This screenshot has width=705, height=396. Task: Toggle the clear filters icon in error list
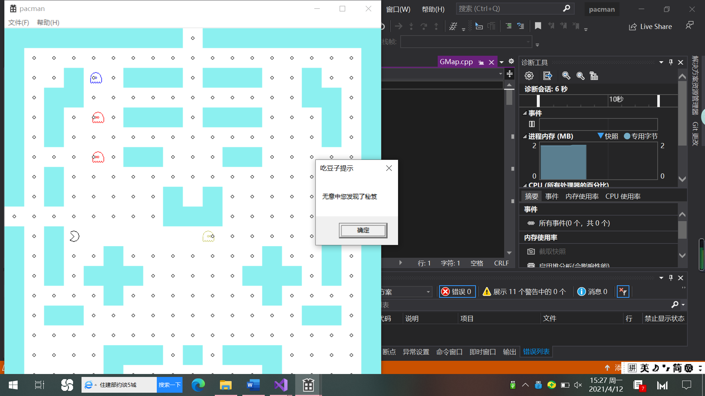(623, 291)
